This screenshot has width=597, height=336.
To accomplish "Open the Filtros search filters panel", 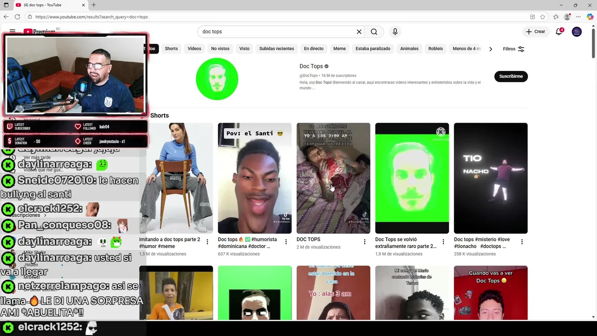I will (514, 49).
